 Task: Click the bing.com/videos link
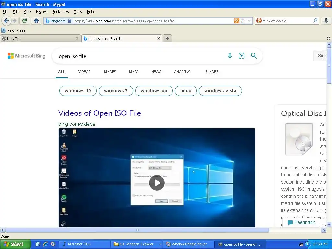pos(77,124)
